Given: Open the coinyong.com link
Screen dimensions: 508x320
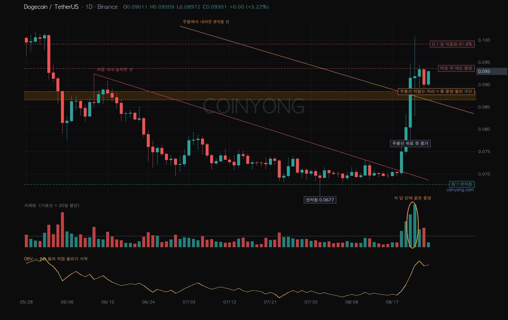Looking at the screenshot, I should click(x=460, y=190).
